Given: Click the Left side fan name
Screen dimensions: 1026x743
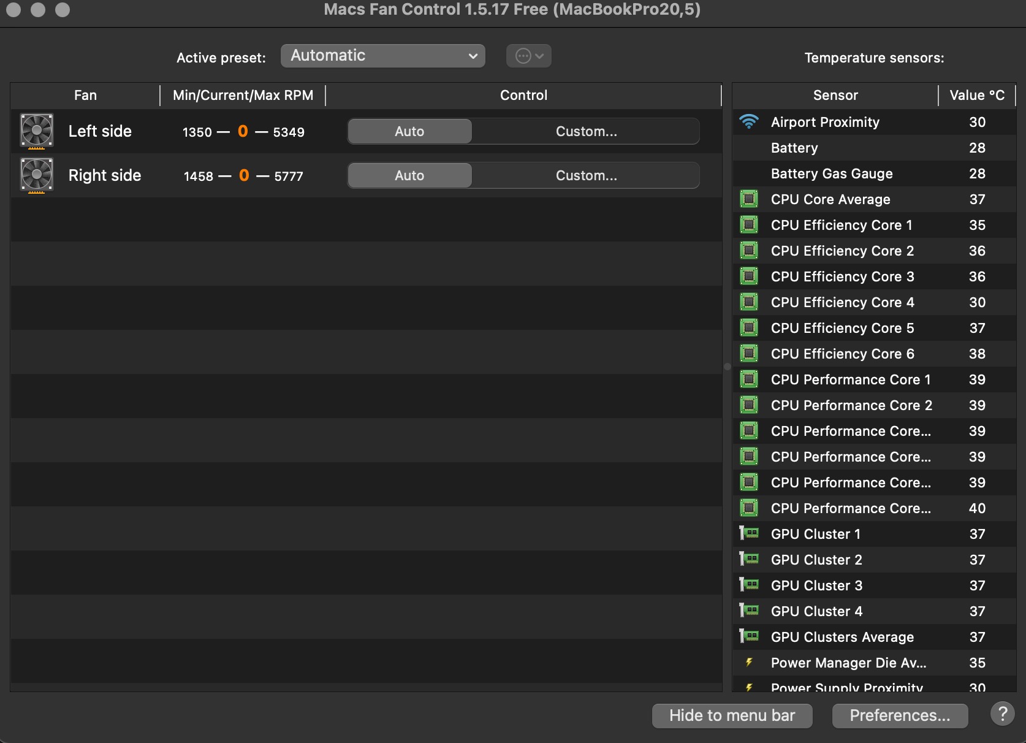Looking at the screenshot, I should (x=100, y=131).
